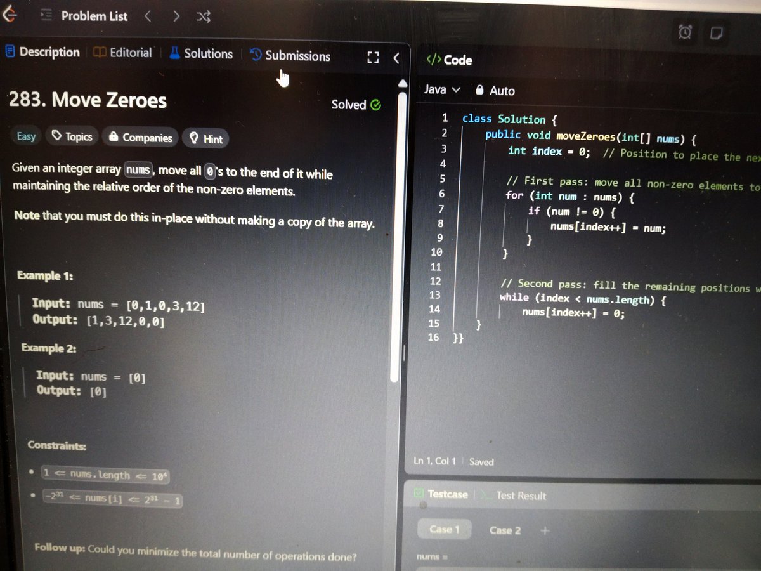Open the Testcase tab
Screen dimensions: 761x571
(x=441, y=494)
